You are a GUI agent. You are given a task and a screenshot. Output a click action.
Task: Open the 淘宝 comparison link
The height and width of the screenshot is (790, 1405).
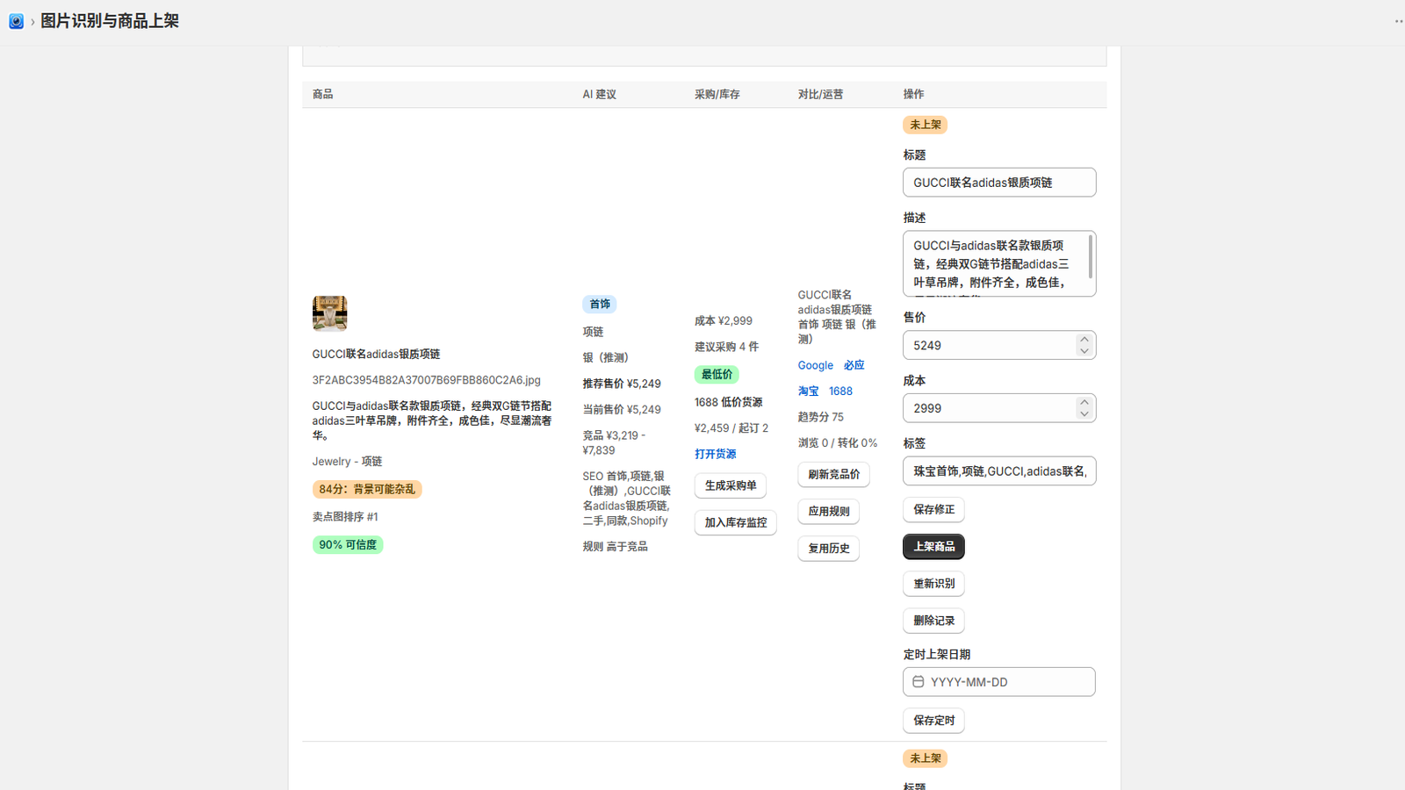(x=809, y=391)
